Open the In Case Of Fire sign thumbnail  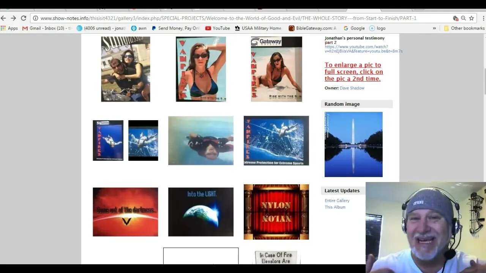[x=276, y=257]
